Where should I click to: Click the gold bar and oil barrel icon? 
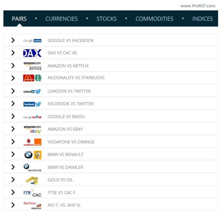32,180
